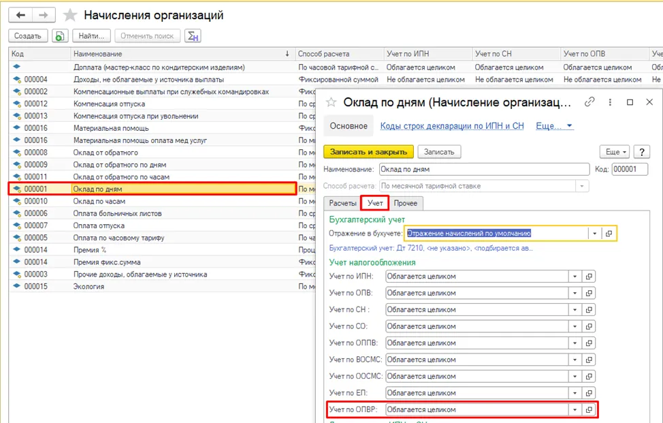Screen dimensions: 663x423
Task: Go forward with the right arrow button
Action: point(44,15)
